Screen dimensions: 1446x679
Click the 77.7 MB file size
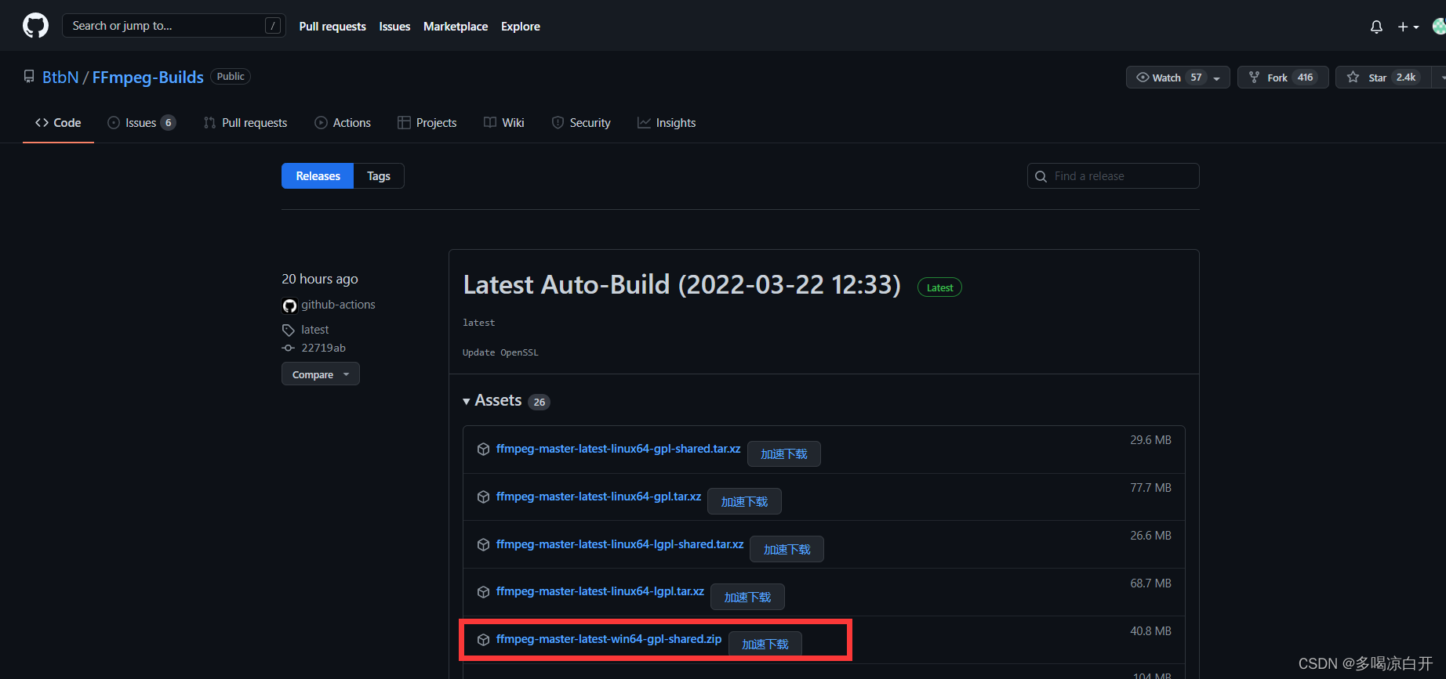click(1150, 488)
